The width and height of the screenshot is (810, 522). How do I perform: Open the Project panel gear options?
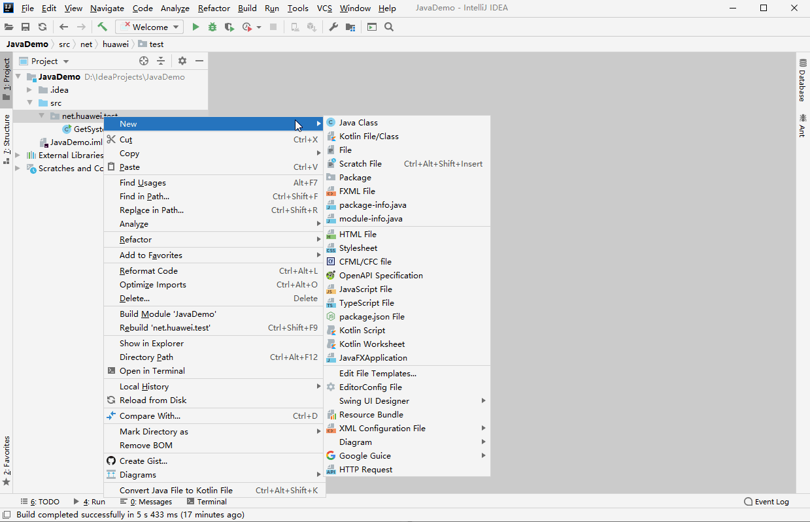pos(182,61)
